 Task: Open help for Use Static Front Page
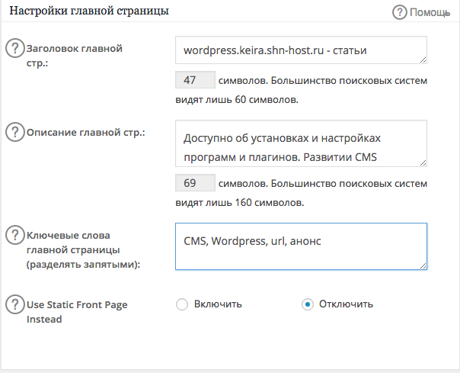coord(14,304)
